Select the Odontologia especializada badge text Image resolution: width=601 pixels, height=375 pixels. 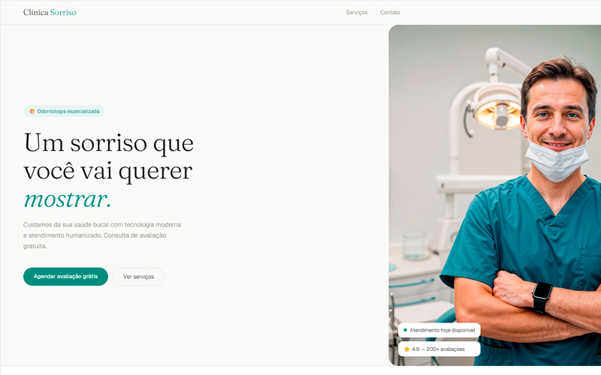pyautogui.click(x=68, y=111)
